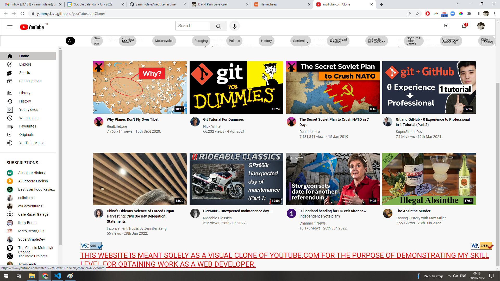Open File Explorer from taskbar

32,276
